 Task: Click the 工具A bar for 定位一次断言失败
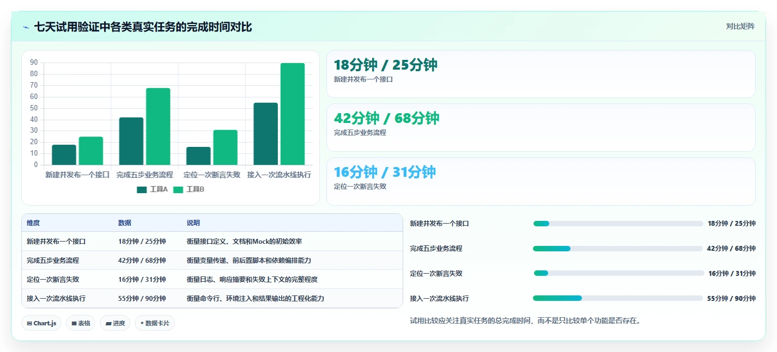[x=198, y=156]
